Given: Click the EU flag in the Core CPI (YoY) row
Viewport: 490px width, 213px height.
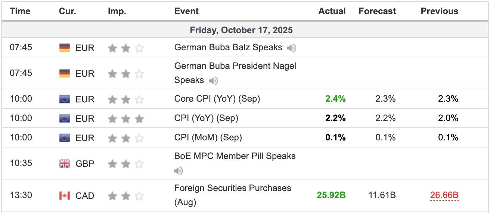Looking at the screenshot, I should click(x=65, y=99).
